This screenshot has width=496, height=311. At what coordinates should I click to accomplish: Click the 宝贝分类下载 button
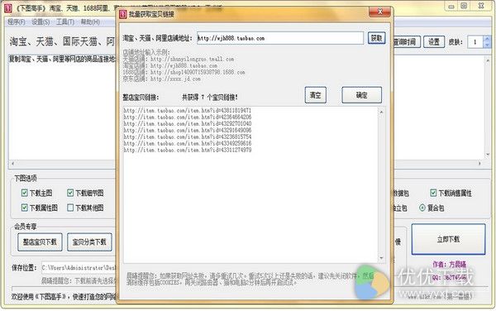tap(89, 242)
